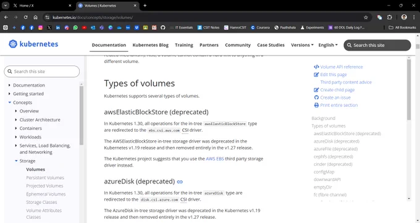Open the YouTube bookmark icon

tap(84, 28)
